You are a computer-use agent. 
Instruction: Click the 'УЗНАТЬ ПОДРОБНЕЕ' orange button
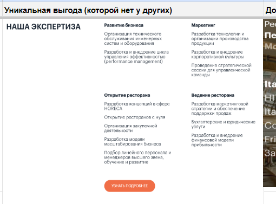pos(129,186)
